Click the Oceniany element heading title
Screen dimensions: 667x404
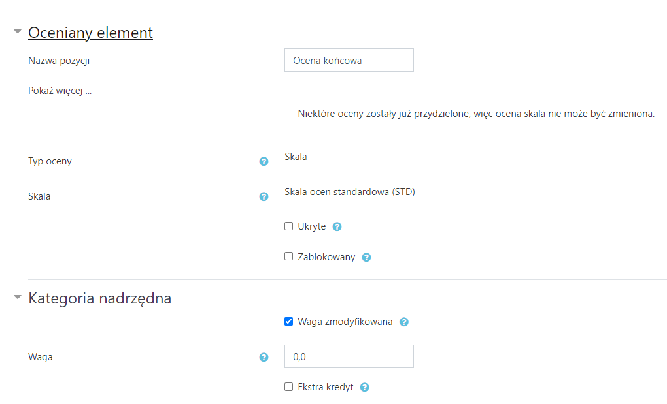(90, 33)
